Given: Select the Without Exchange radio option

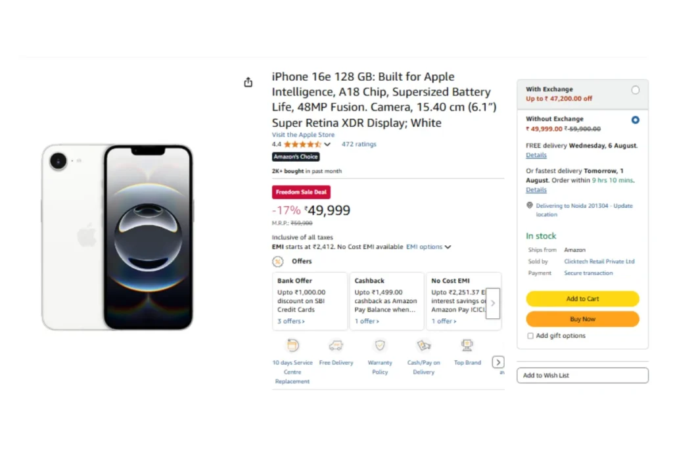Looking at the screenshot, I should 636,120.
